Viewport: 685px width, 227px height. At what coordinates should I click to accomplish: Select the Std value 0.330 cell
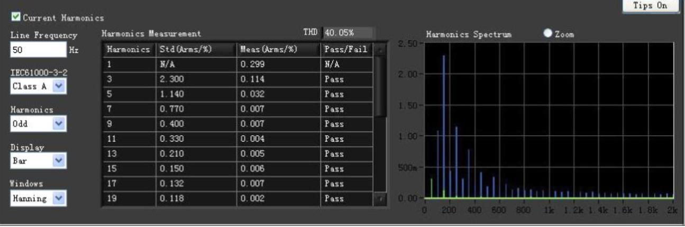pos(196,139)
